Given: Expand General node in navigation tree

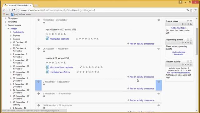Looking at the screenshot, I should pyautogui.click(x=11, y=39).
